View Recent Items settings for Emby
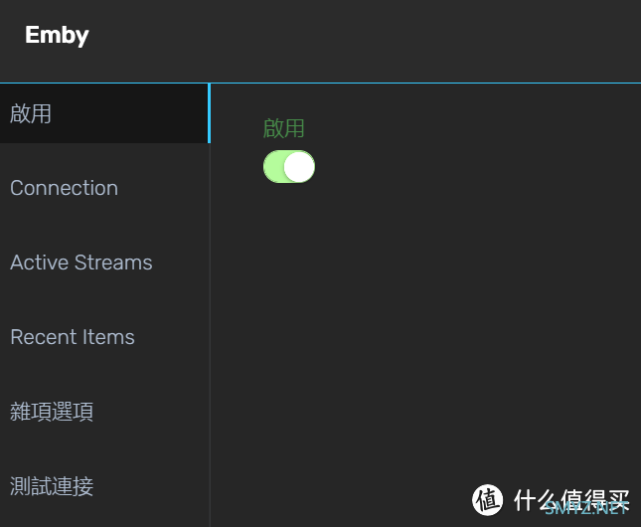The width and height of the screenshot is (641, 527). click(x=73, y=337)
